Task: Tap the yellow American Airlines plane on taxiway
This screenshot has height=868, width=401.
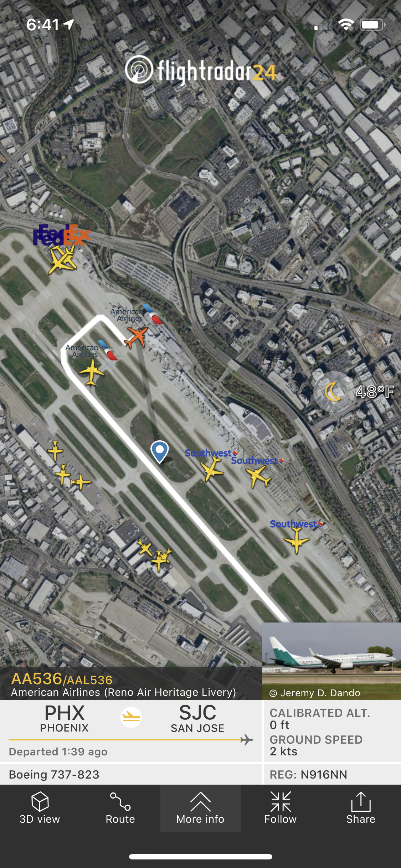Action: (x=92, y=372)
